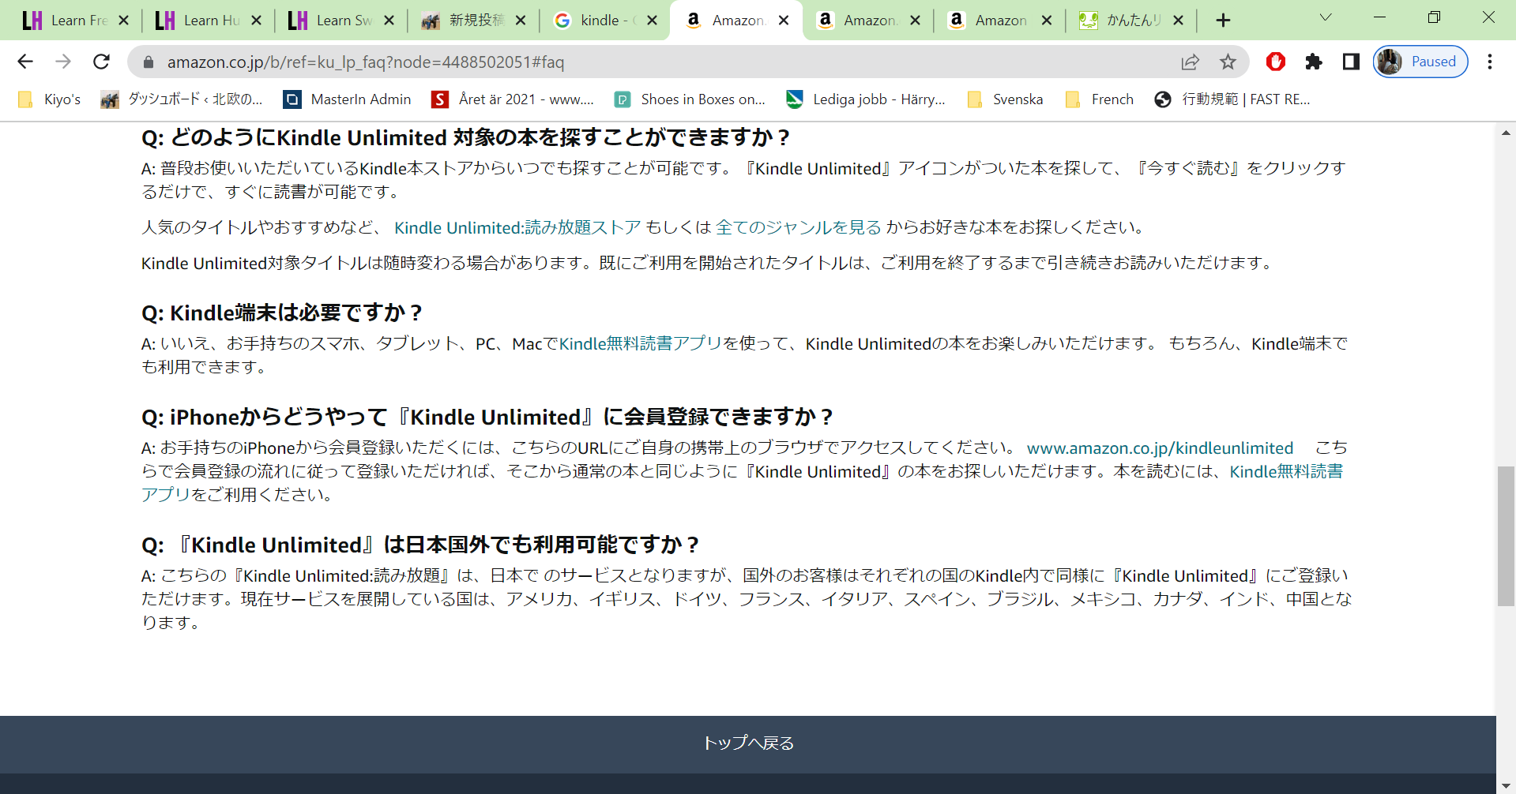Share this page from address bar
The height and width of the screenshot is (794, 1516).
tap(1190, 62)
